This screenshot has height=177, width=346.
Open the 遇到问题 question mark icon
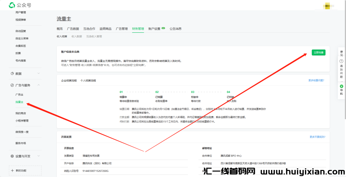click(x=341, y=61)
